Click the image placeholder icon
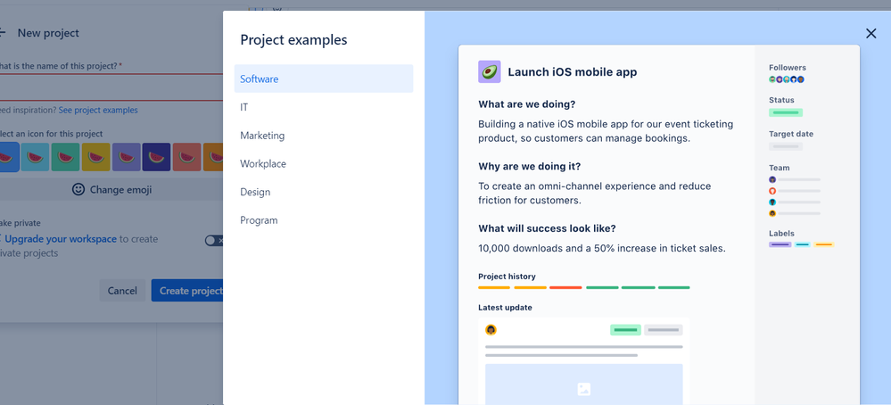The image size is (891, 405). 583,389
